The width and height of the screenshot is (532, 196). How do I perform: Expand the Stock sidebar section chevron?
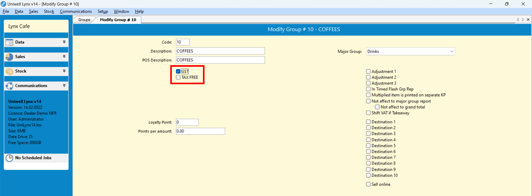pos(64,71)
